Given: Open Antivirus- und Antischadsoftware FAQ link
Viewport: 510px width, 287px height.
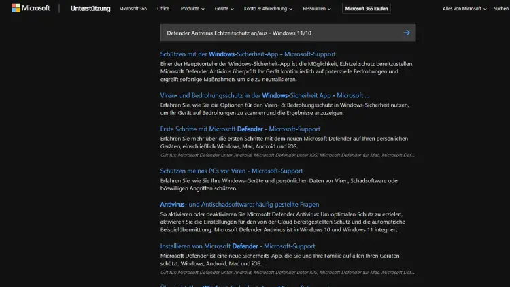Looking at the screenshot, I should [x=239, y=204].
